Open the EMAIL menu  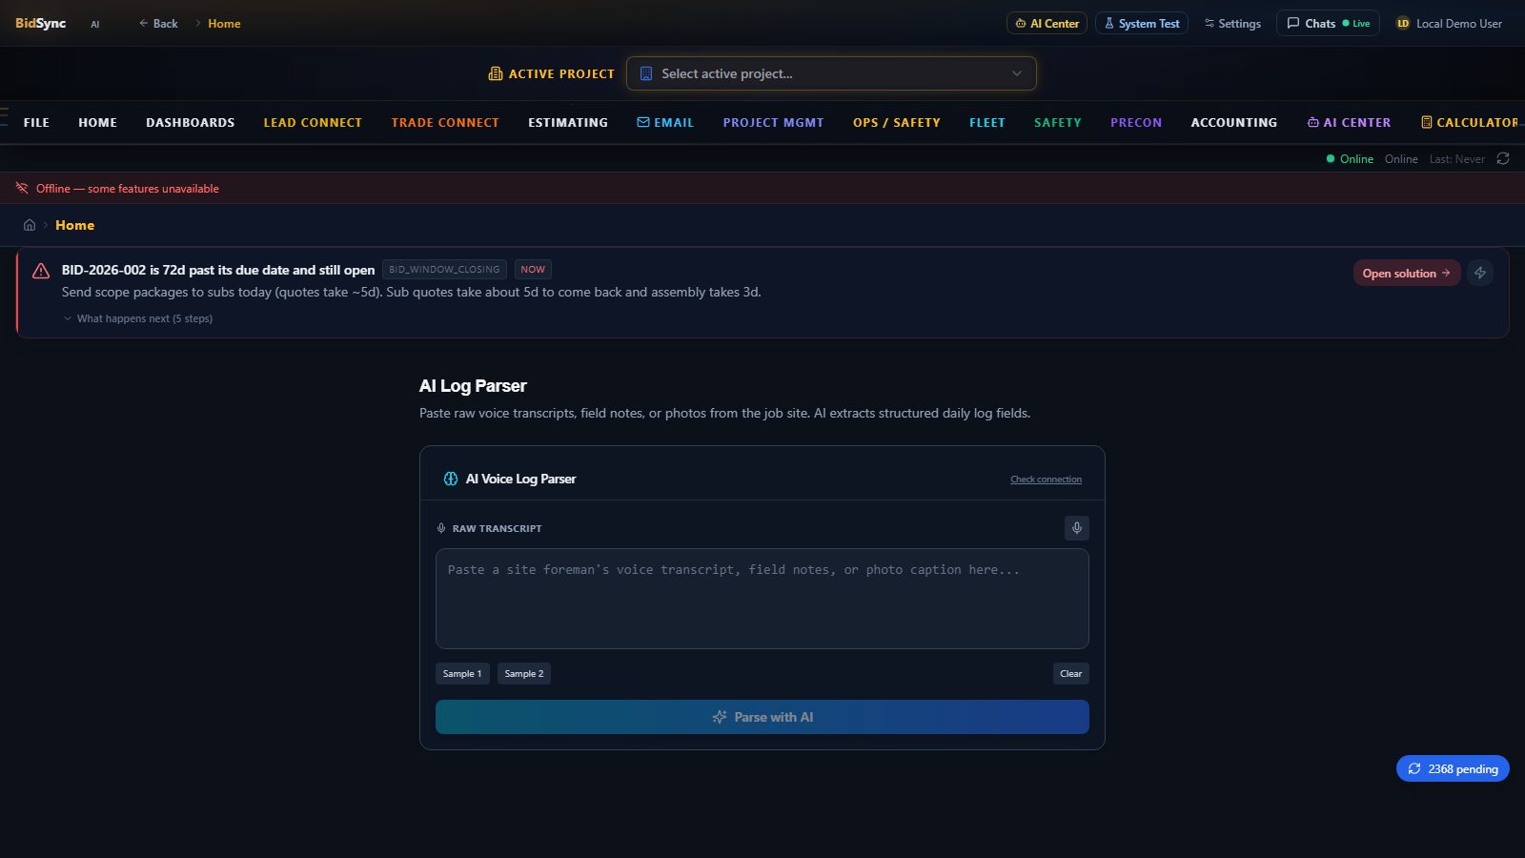(665, 122)
